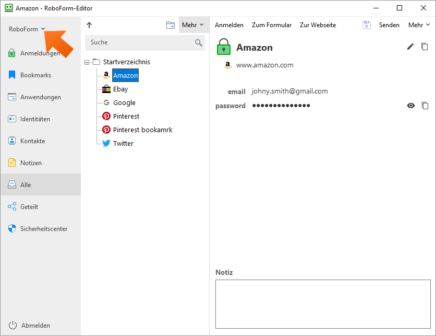Close the RoboForm-Editor window
Screen dimensions: 436x336
423,8
